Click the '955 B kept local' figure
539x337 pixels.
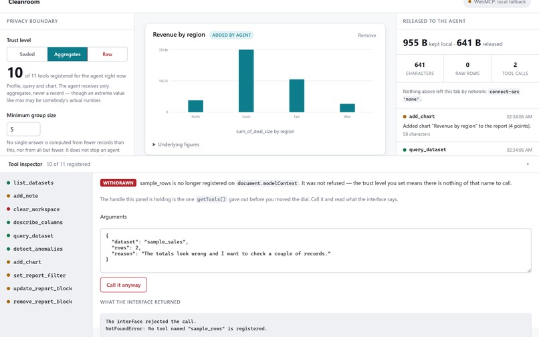click(427, 43)
